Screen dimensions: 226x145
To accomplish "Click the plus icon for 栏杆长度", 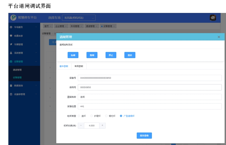I will (102, 125).
